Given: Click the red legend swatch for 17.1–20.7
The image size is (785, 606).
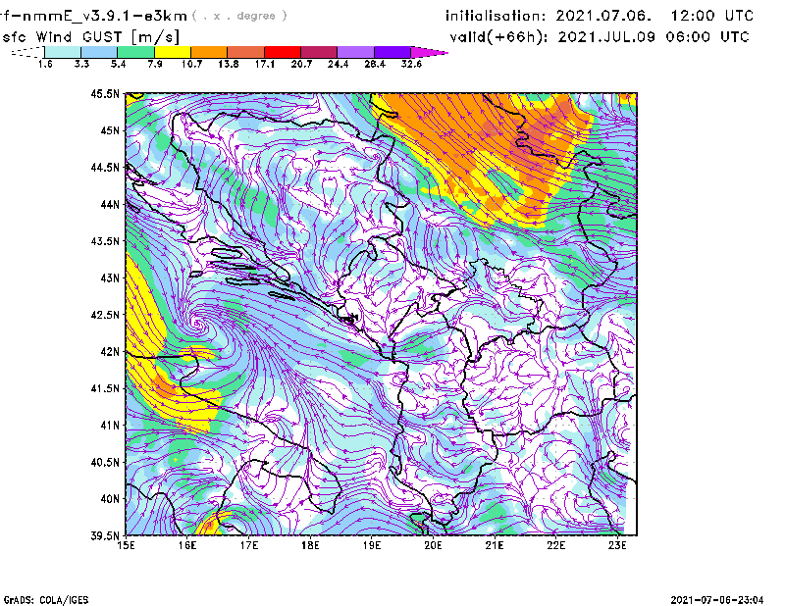Looking at the screenshot, I should 283,52.
